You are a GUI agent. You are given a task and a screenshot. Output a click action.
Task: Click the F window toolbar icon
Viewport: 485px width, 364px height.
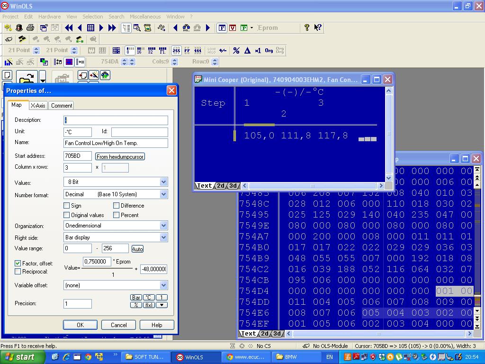click(222, 28)
